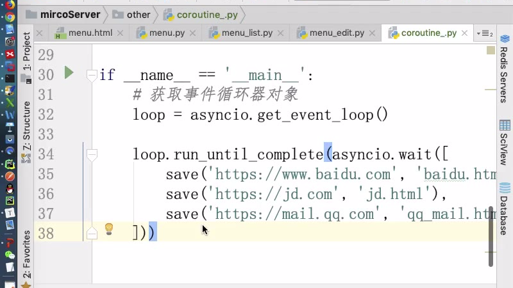Open Firefox from the dock

point(10,6)
